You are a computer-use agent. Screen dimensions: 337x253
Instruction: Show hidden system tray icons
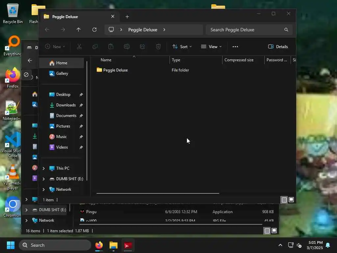280,245
